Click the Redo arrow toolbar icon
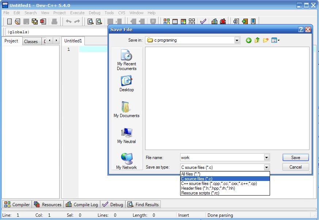 tap(77, 21)
